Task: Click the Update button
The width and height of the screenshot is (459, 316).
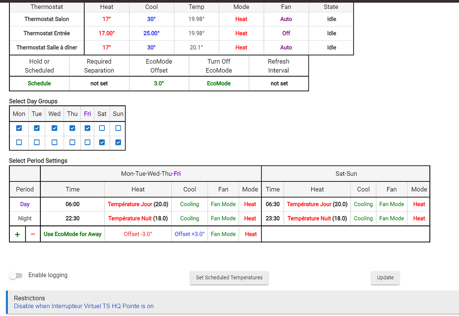Action: (385, 278)
